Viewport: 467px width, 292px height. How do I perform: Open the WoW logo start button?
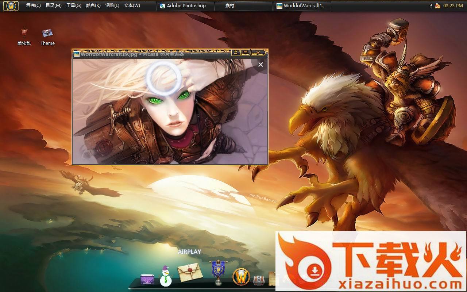tap(11, 5)
